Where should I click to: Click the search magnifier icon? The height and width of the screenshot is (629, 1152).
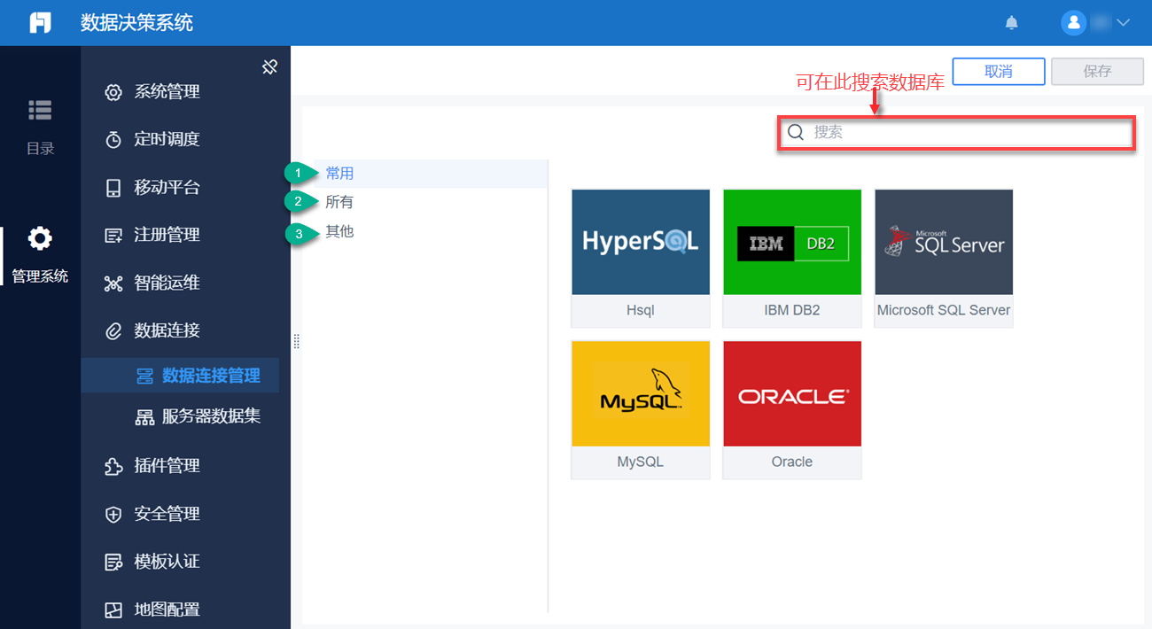pos(796,132)
